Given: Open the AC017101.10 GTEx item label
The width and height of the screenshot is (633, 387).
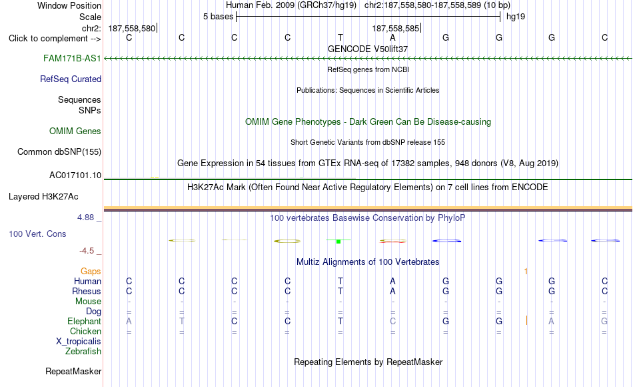Looking at the screenshot, I should [x=75, y=175].
